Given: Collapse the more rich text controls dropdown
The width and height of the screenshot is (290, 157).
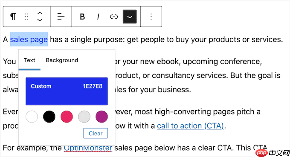Looking at the screenshot, I should (x=130, y=17).
